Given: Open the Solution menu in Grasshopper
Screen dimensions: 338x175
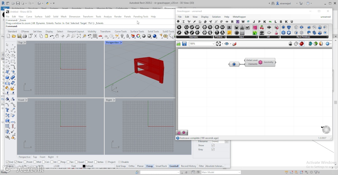Looking at the screenshot, I should click(216, 17).
